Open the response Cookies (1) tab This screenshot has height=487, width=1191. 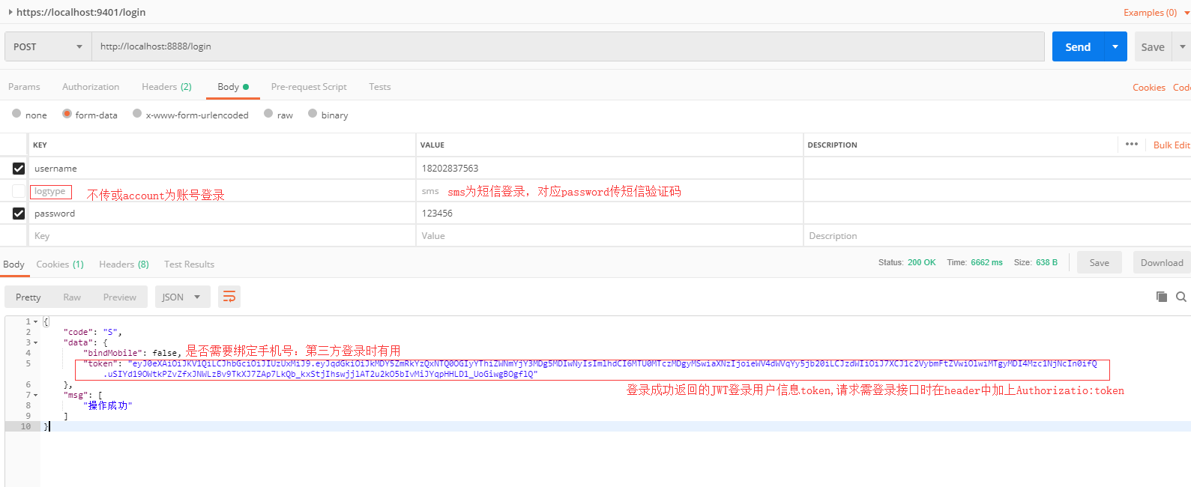coord(60,264)
